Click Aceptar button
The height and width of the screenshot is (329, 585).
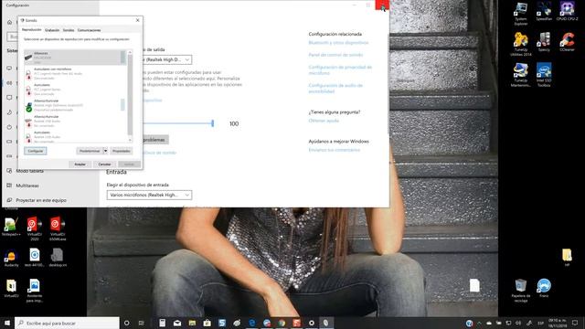80,164
